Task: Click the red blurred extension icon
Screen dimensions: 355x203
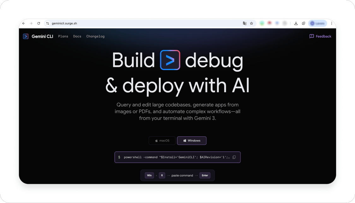Action: coord(269,23)
